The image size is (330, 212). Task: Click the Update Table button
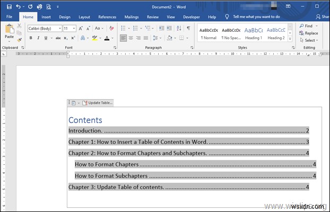[98, 103]
